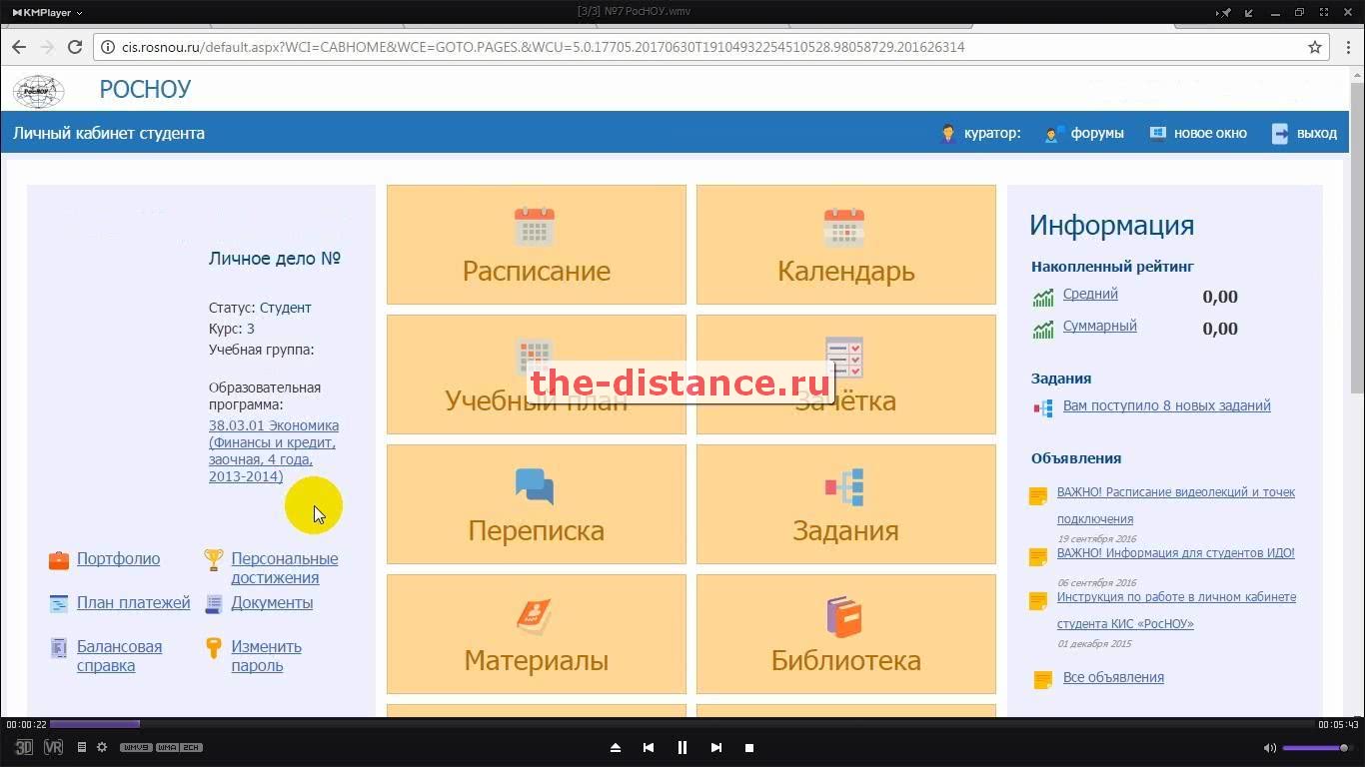Open the Все объявления link
Screen dimensions: 1365x767
pyautogui.click(x=1113, y=677)
